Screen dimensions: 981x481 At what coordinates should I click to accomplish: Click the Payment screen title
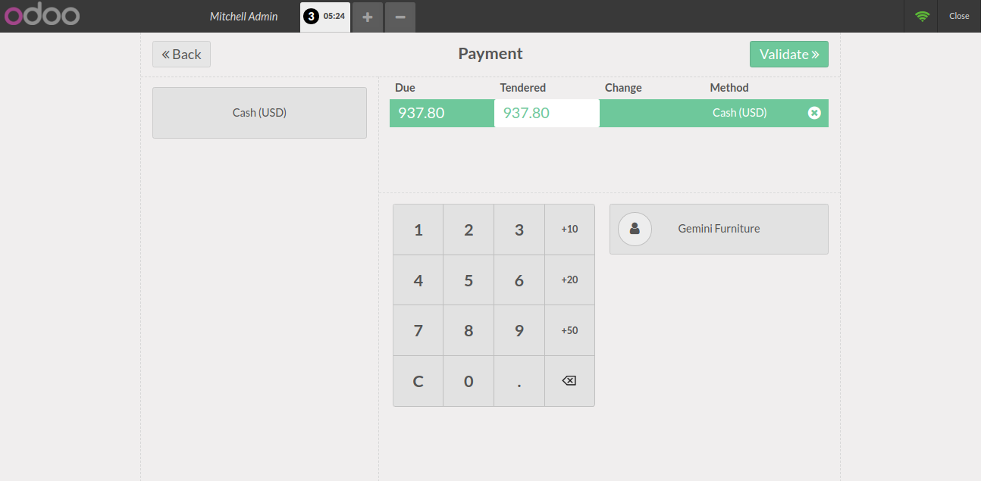(490, 54)
